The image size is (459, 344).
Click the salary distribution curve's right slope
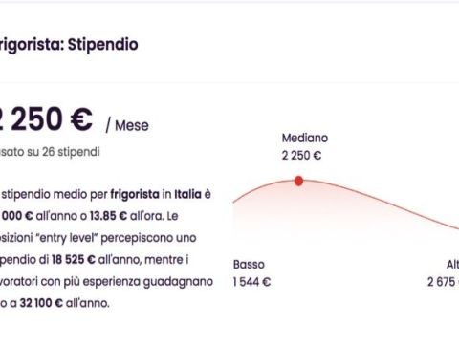tap(382, 202)
